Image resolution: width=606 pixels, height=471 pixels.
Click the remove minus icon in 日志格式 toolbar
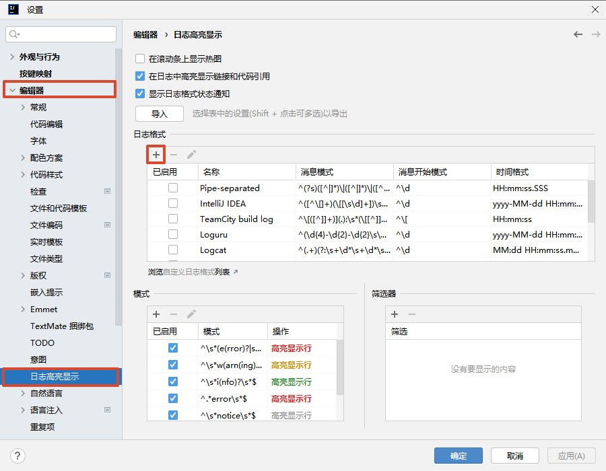[174, 155]
